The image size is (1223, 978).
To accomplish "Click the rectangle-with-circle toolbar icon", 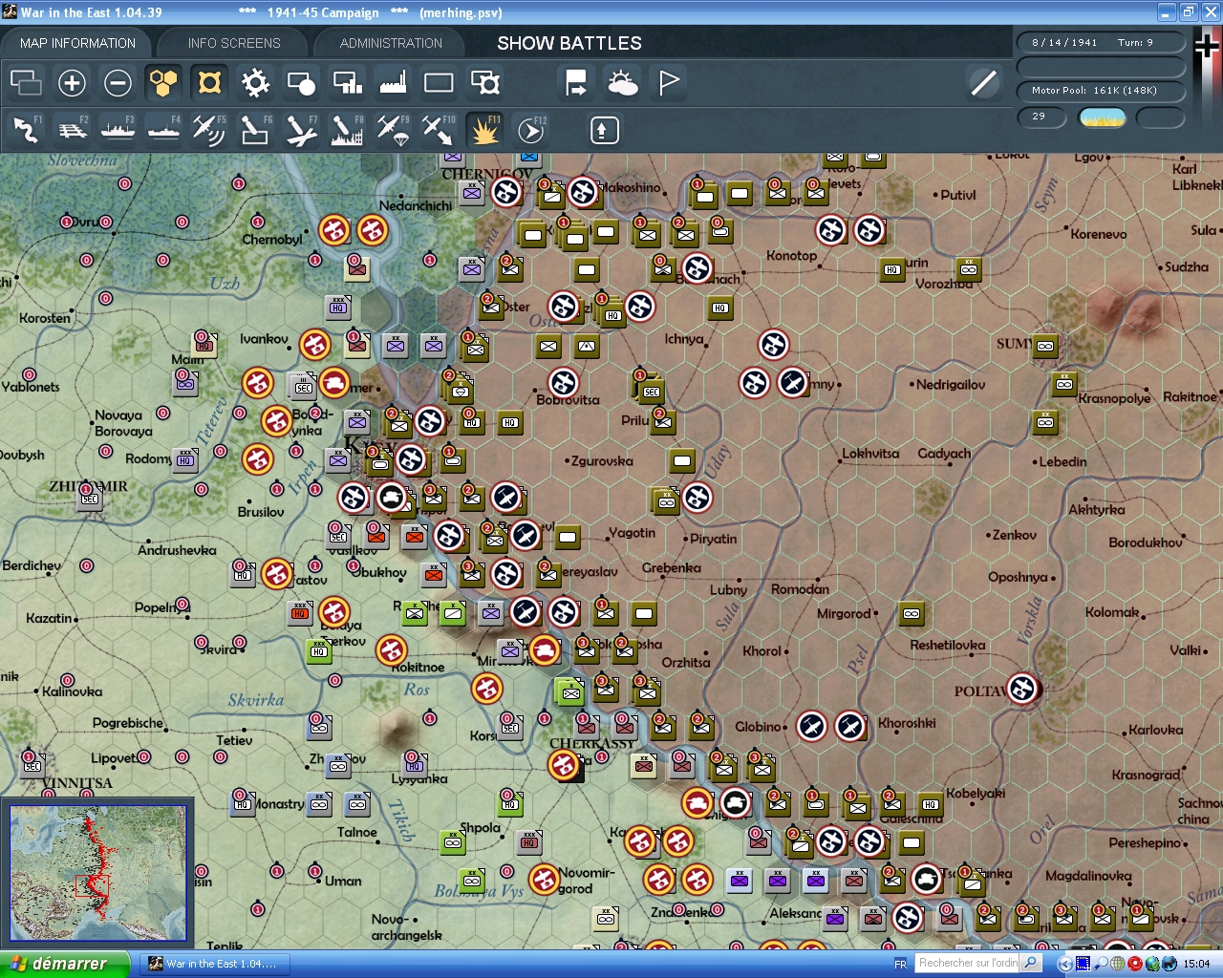I will pyautogui.click(x=301, y=83).
